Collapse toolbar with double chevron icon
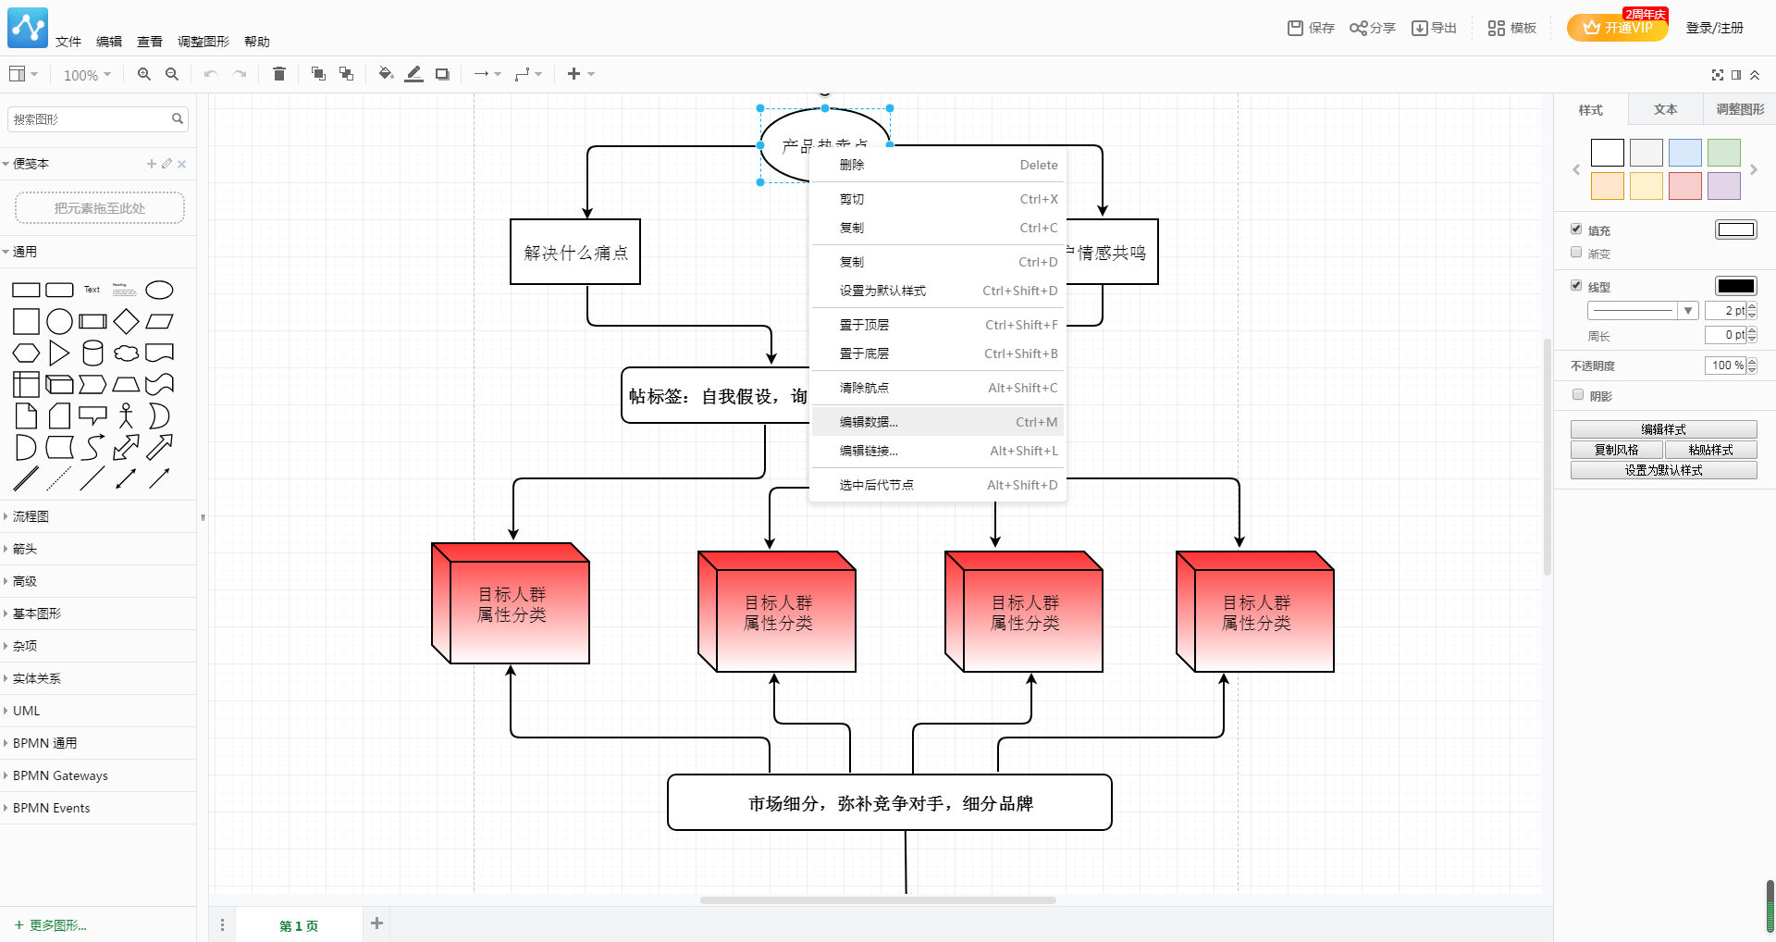Screen dimensions: 1776x942 point(1755,75)
